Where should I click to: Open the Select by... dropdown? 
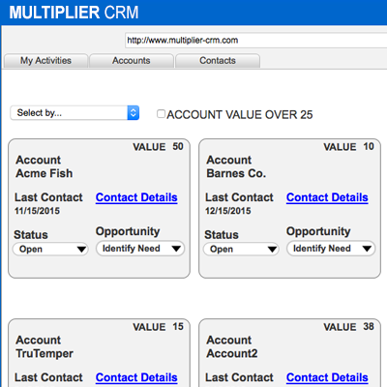click(x=74, y=113)
